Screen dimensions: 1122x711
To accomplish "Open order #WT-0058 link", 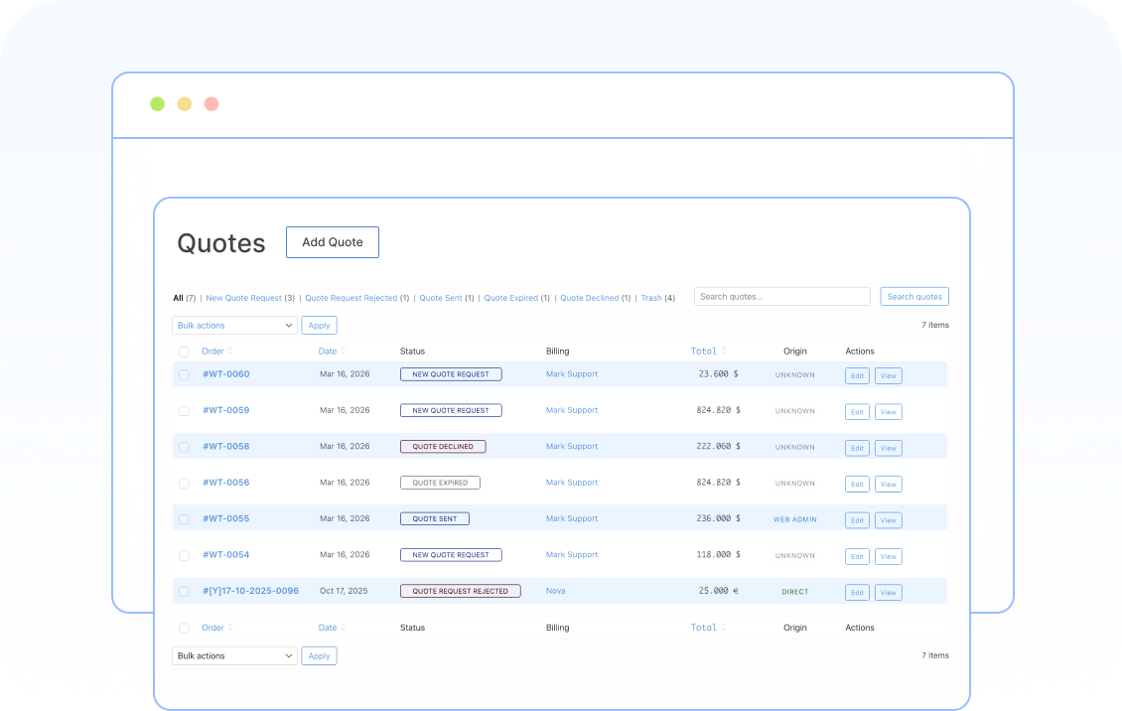I will click(226, 446).
